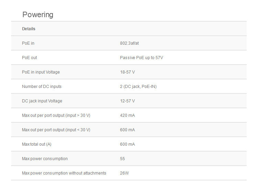Select the Details header row
This screenshot has height=189, width=258.
(x=129, y=29)
